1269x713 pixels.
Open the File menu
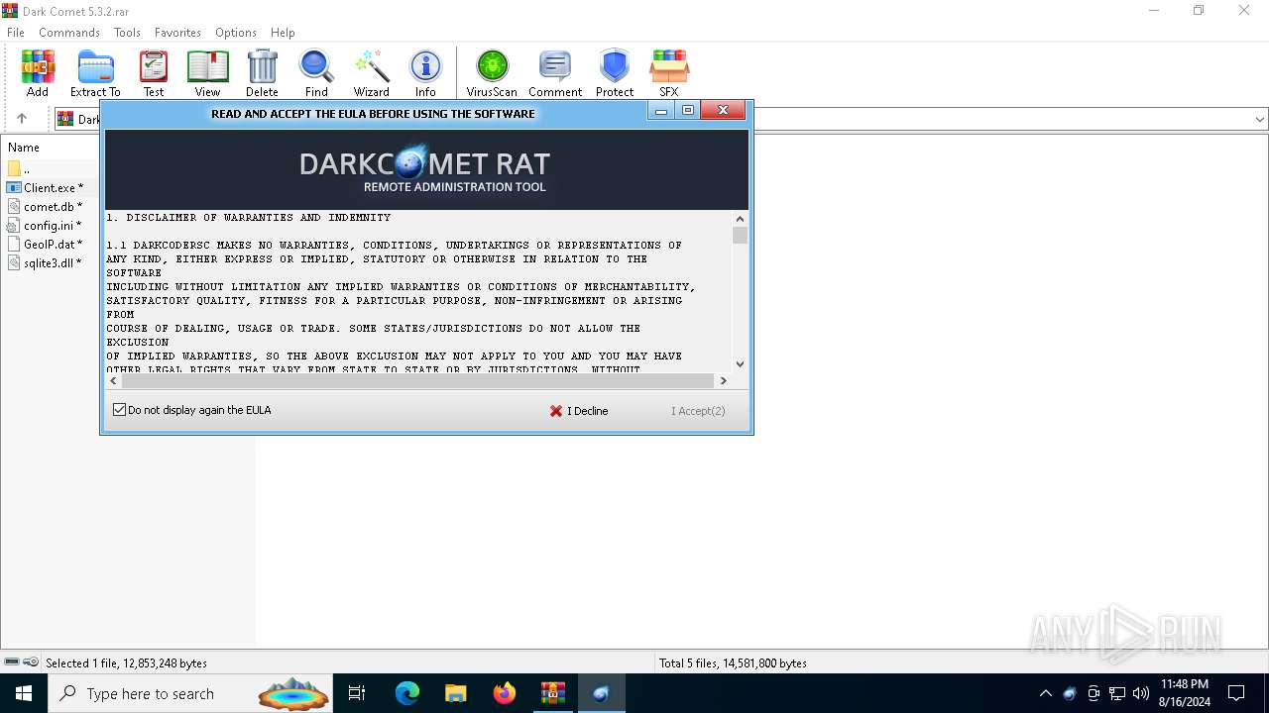[x=16, y=33]
